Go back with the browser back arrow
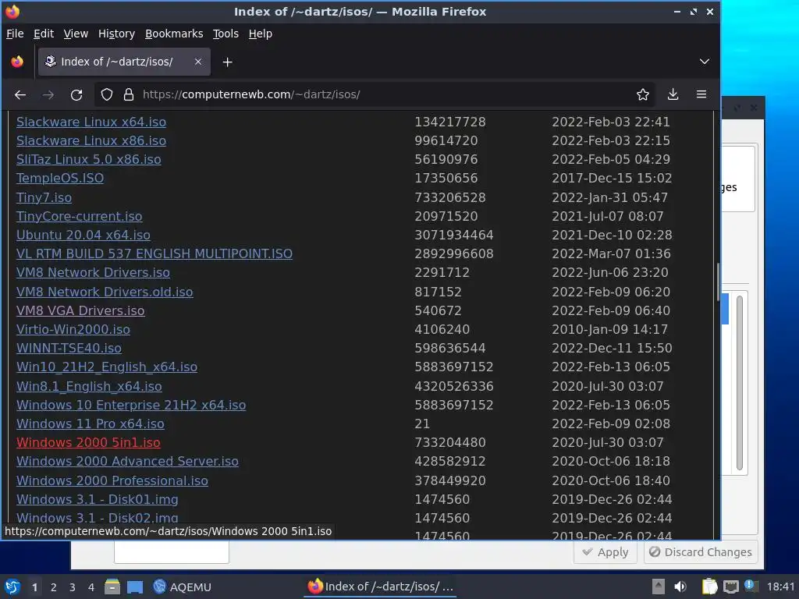This screenshot has height=599, width=799. tap(20, 94)
